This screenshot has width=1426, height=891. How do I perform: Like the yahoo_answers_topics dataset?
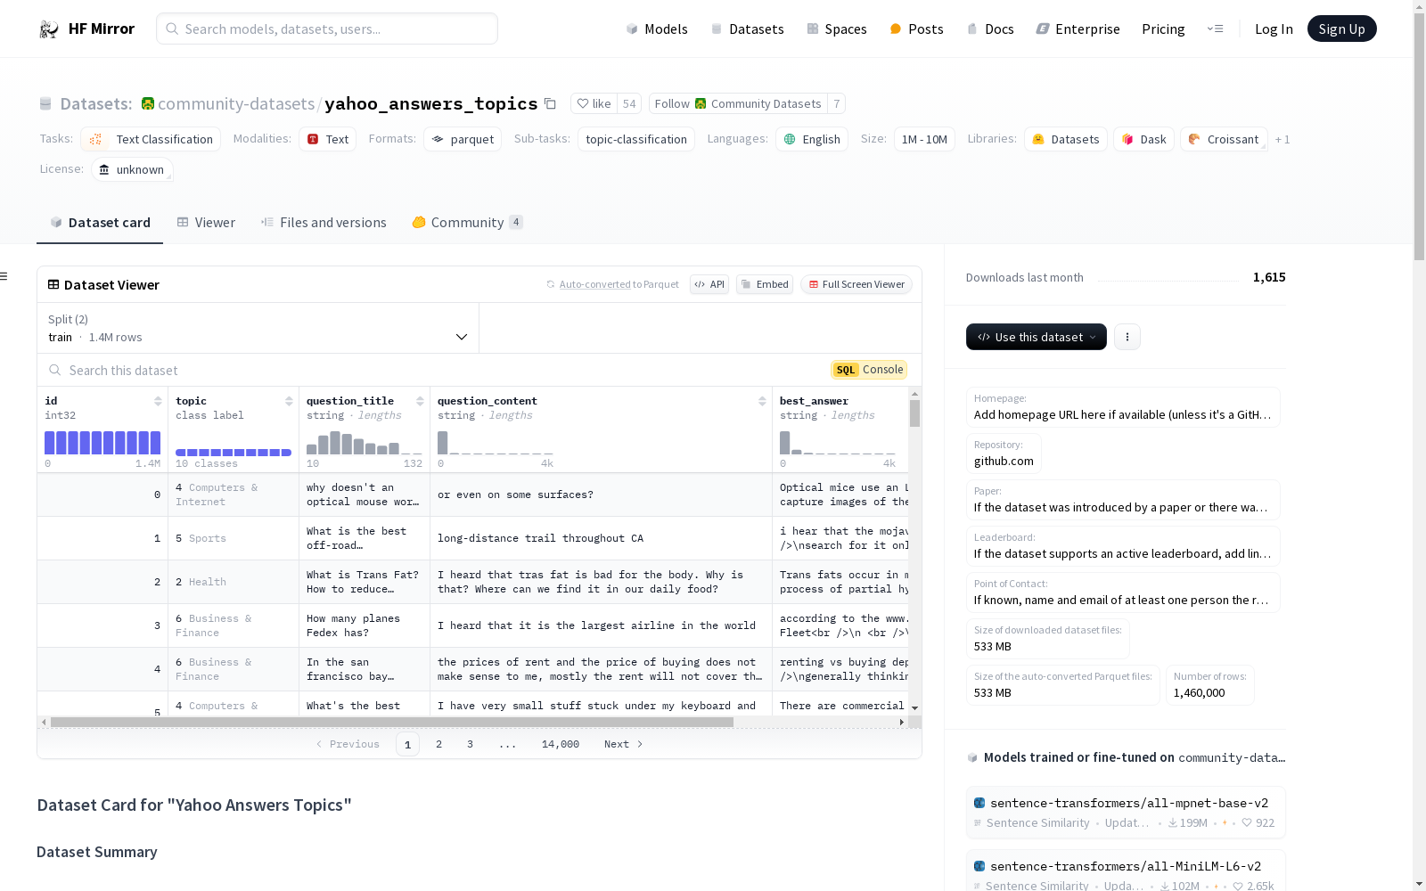pos(594,103)
